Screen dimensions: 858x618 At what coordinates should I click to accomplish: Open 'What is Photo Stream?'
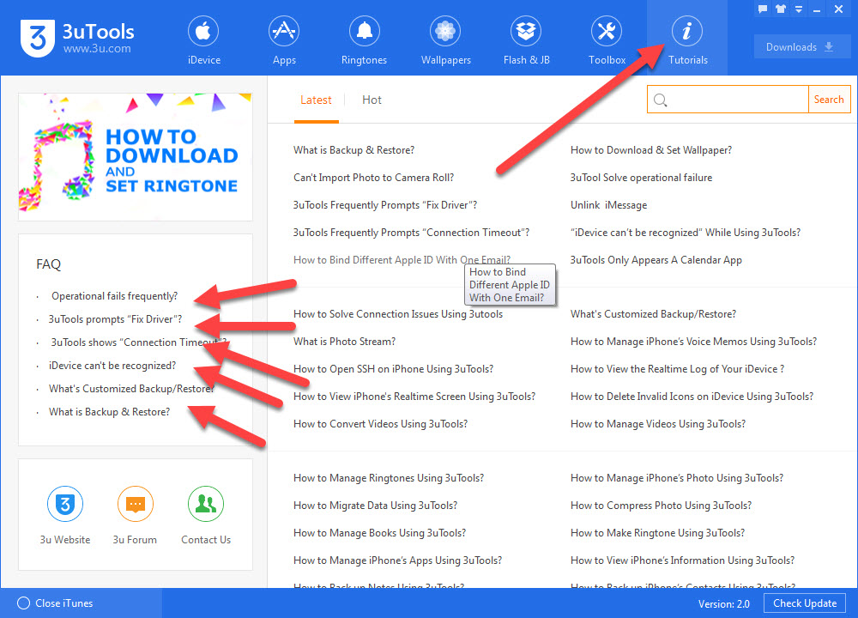pyautogui.click(x=344, y=342)
